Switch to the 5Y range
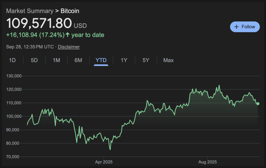 point(146,60)
